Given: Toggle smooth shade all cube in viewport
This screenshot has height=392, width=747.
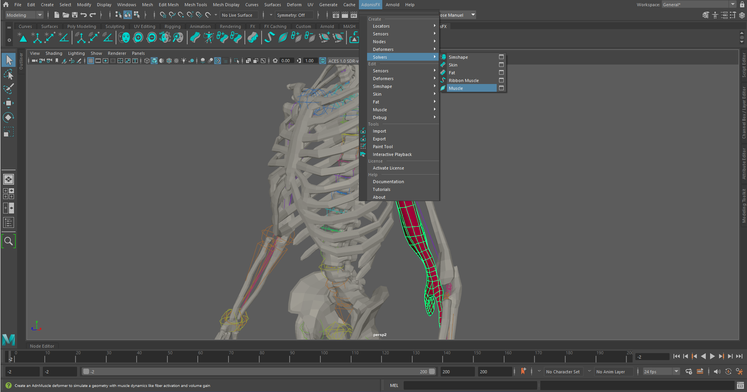Looking at the screenshot, I should coord(155,61).
